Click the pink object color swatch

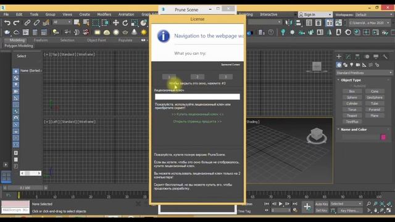(x=383, y=137)
